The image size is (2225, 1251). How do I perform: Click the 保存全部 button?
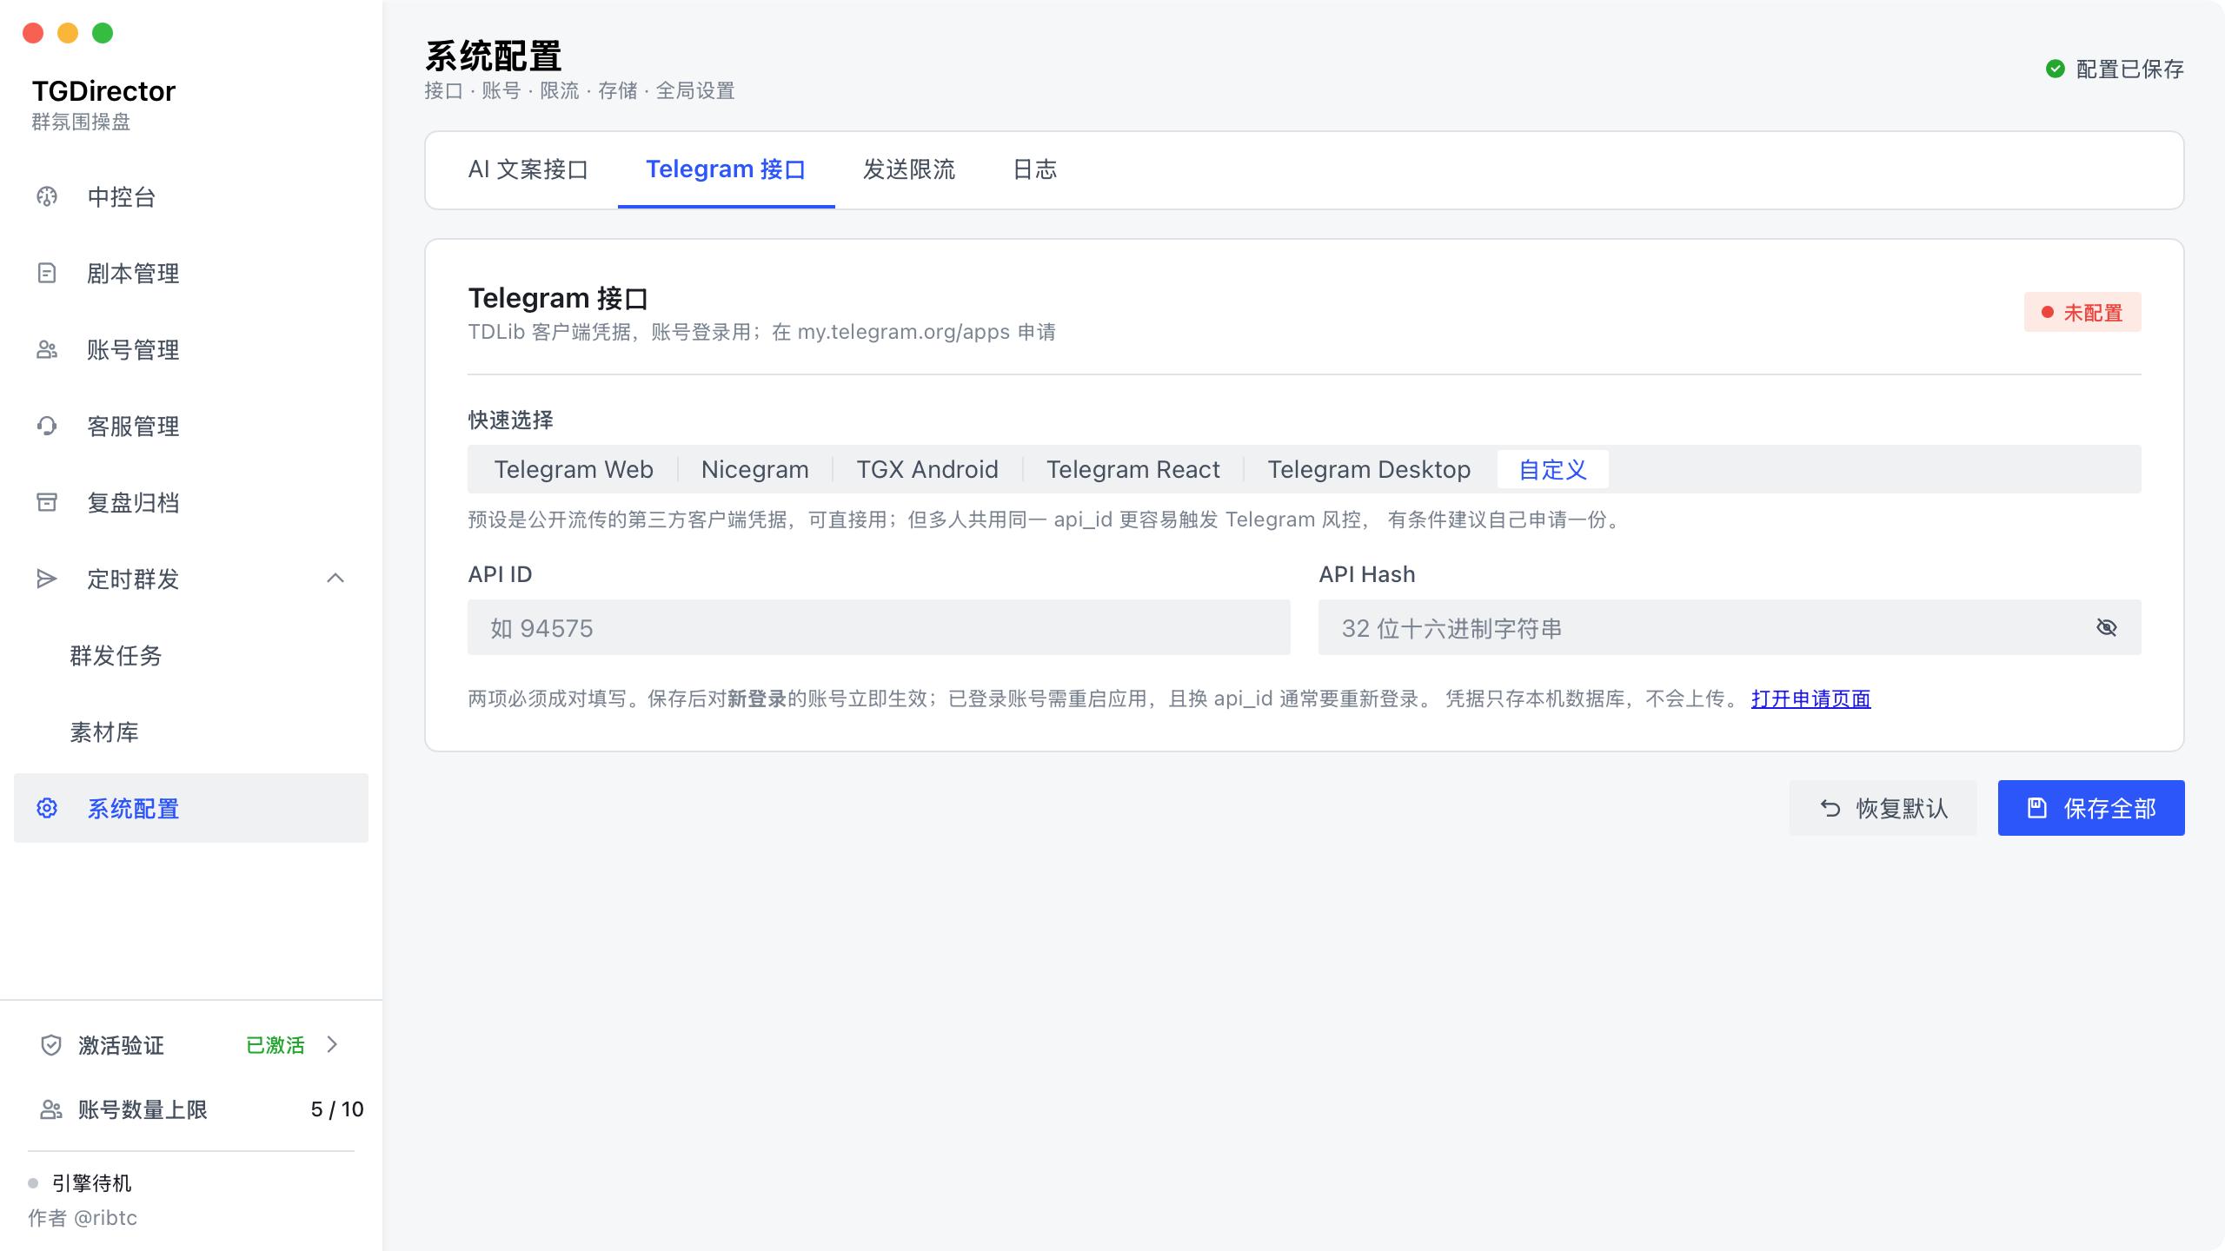2091,808
